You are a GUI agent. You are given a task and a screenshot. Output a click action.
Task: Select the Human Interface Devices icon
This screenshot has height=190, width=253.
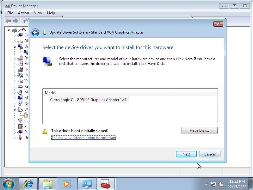(x=20, y=75)
